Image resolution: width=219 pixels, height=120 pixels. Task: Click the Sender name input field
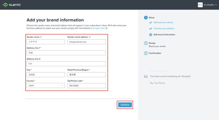click(x=46, y=42)
